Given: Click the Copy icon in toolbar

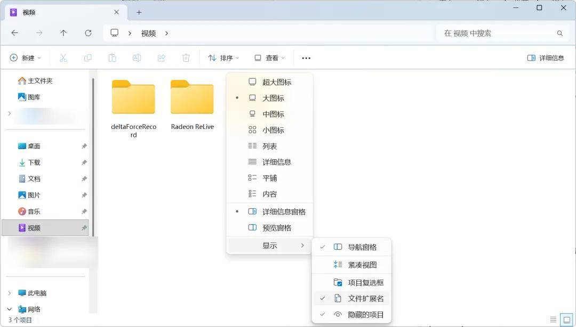Looking at the screenshot, I should (x=88, y=58).
